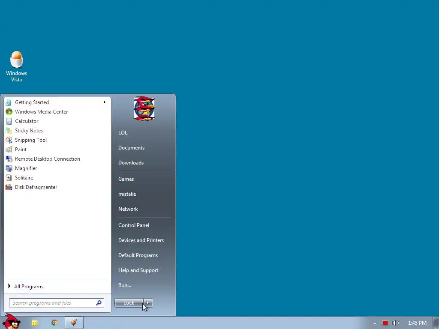Open Documents from Start menu
Screen dimensions: 439x329
[131, 148]
